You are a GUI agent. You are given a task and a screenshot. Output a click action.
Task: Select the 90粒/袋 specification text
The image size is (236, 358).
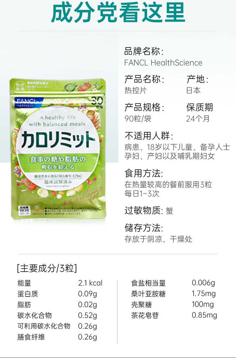138,118
